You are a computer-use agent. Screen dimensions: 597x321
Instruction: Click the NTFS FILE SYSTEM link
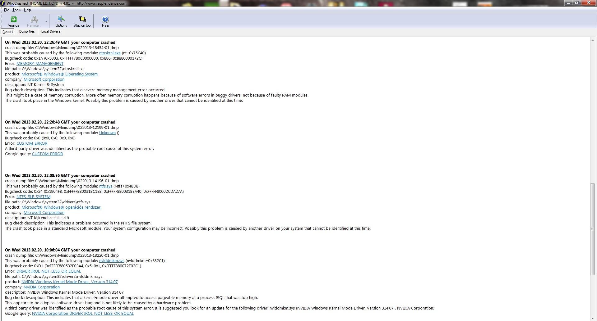pos(33,197)
